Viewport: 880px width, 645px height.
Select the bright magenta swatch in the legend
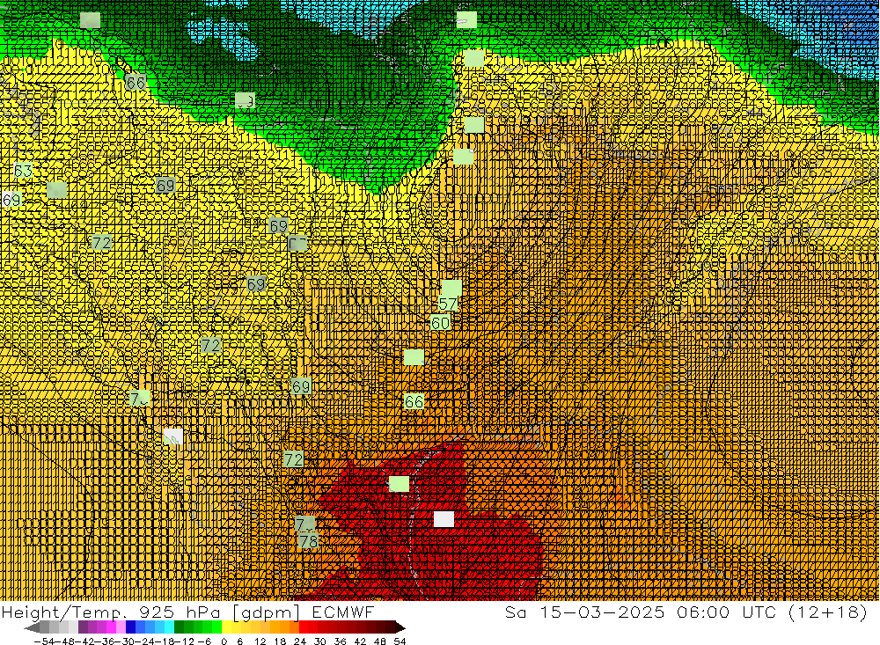111,627
